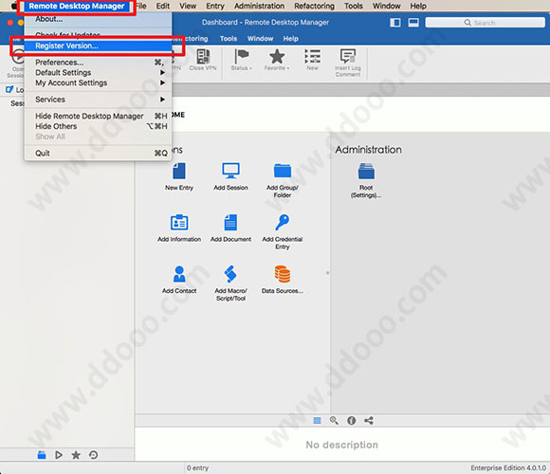Image resolution: width=550 pixels, height=474 pixels.
Task: Open the Refactoring menu in macOS menu bar
Action: pyautogui.click(x=314, y=6)
